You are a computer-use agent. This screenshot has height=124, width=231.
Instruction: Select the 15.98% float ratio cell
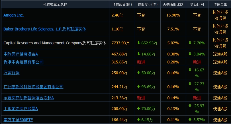173,15
